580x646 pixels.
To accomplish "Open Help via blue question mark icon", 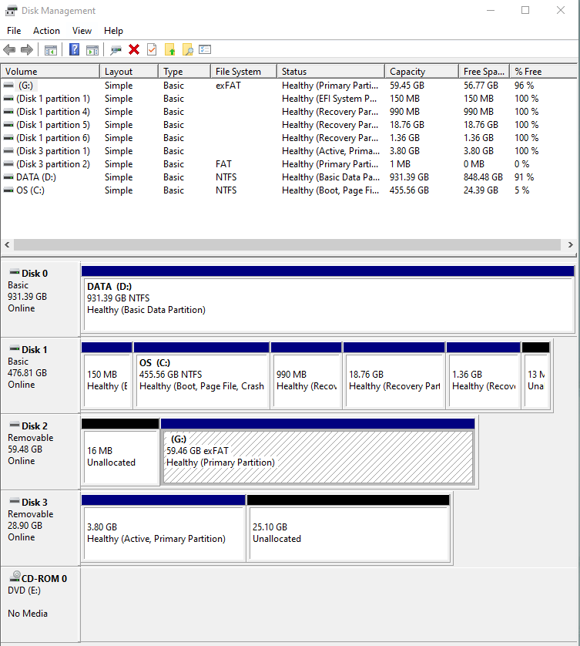I will [x=75, y=50].
